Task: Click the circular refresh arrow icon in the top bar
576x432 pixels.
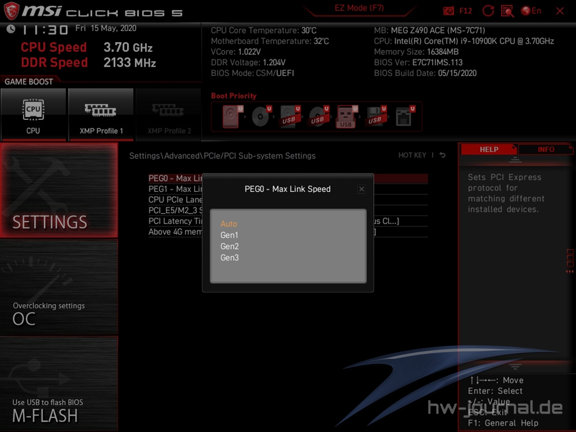Action: [x=488, y=11]
